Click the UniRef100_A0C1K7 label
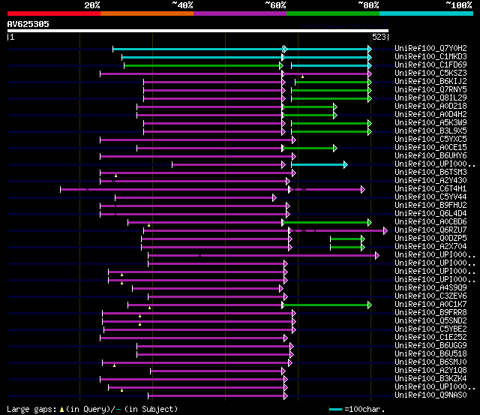480x415 pixels. click(x=430, y=305)
